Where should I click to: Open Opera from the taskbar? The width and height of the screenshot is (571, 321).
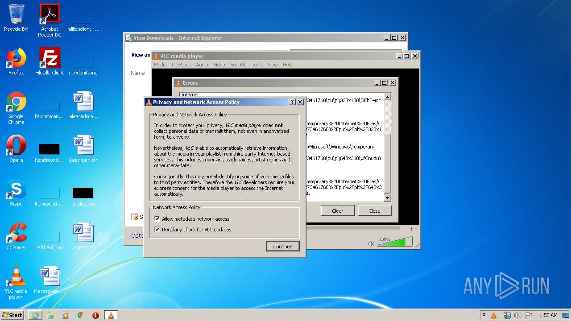click(96, 315)
